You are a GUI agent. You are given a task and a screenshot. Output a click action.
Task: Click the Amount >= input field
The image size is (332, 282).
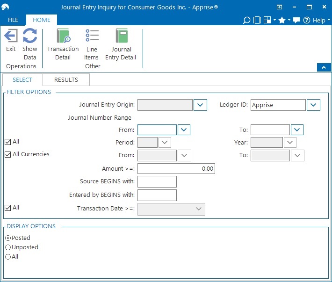[x=176, y=168]
